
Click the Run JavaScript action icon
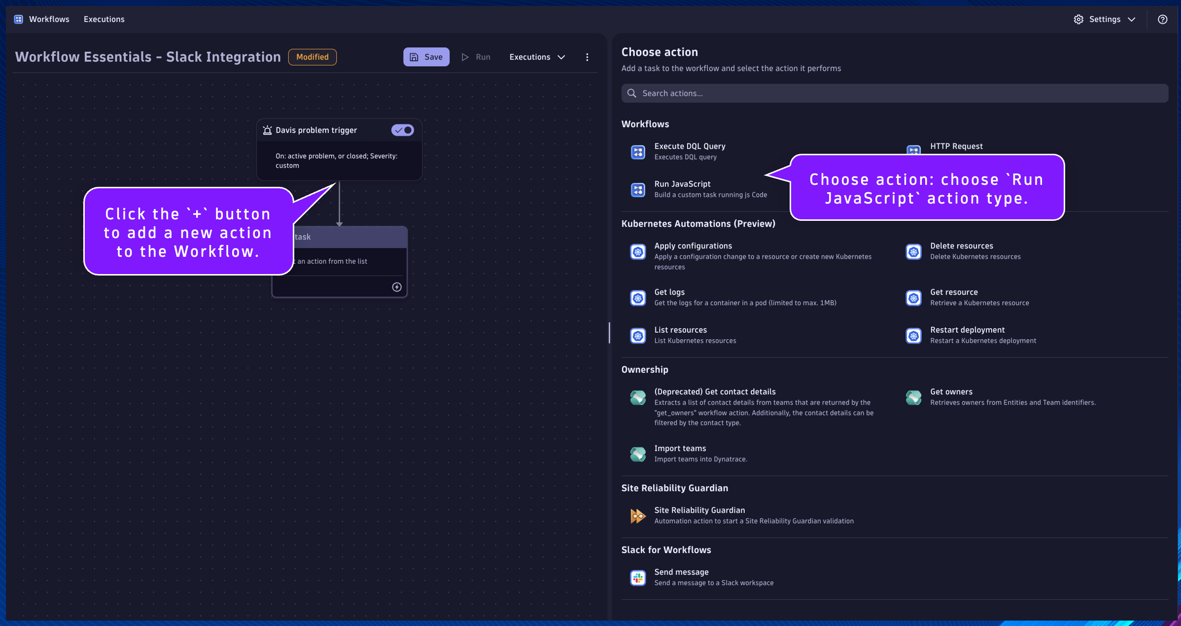[x=638, y=190]
